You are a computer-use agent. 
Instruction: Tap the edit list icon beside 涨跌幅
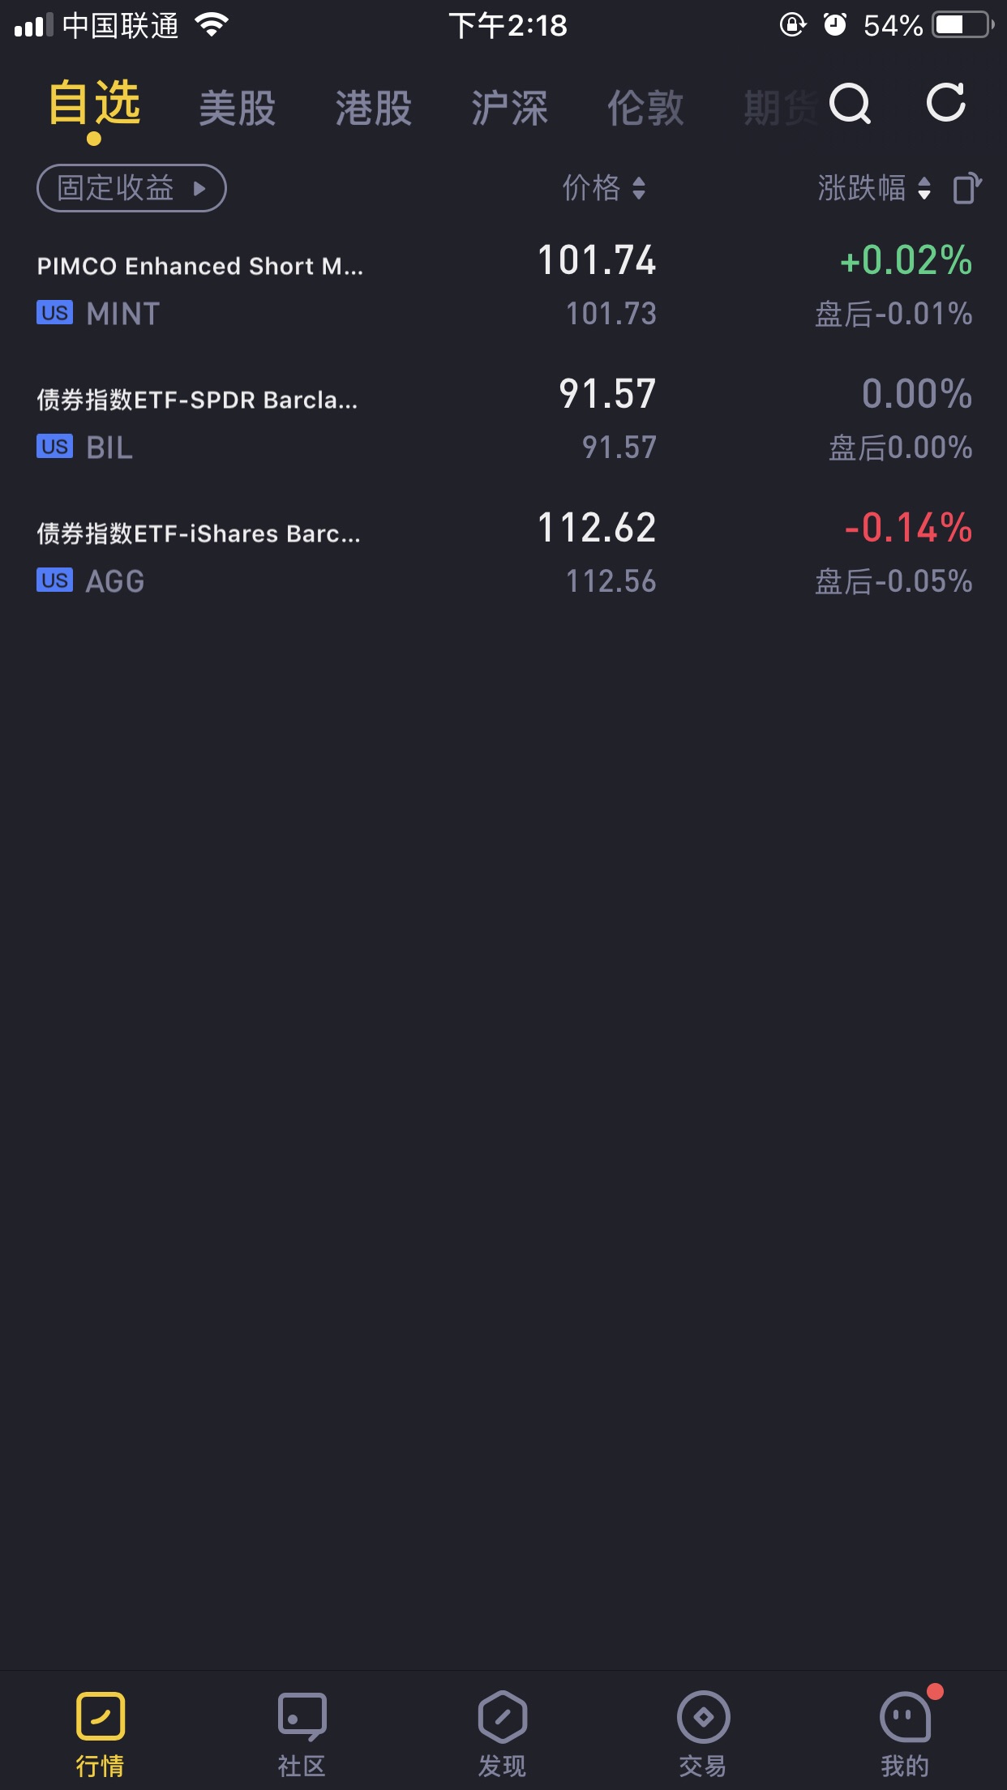pos(966,188)
